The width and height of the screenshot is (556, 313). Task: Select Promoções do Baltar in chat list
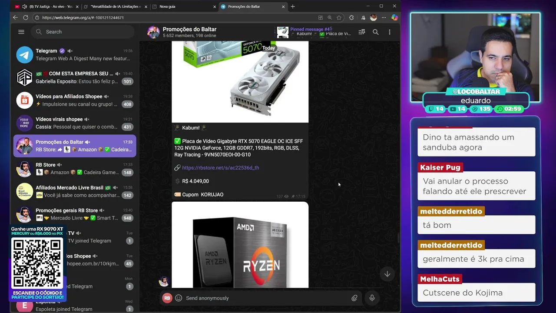[x=75, y=146]
